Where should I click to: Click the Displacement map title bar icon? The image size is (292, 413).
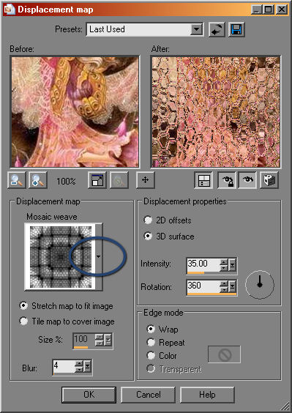coord(10,10)
